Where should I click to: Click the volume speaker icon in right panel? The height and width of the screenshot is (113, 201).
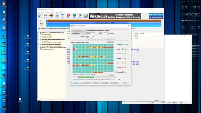coord(183,21)
